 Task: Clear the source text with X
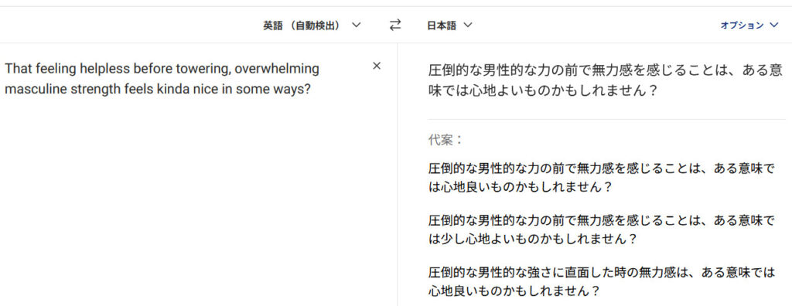(377, 66)
